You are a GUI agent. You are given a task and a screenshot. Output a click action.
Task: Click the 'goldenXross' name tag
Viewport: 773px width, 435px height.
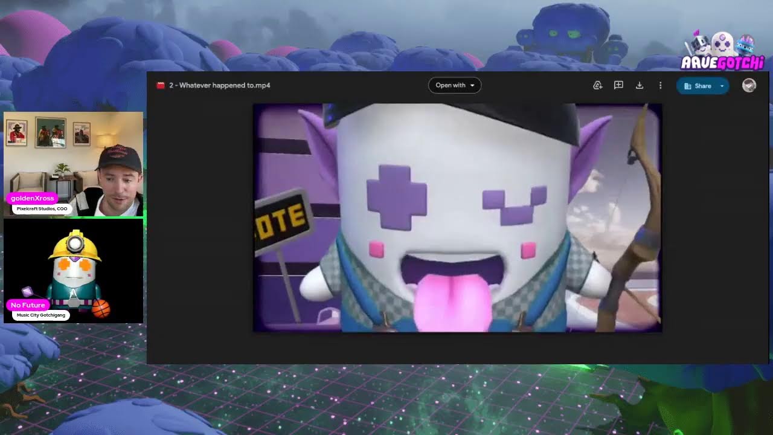click(x=33, y=198)
